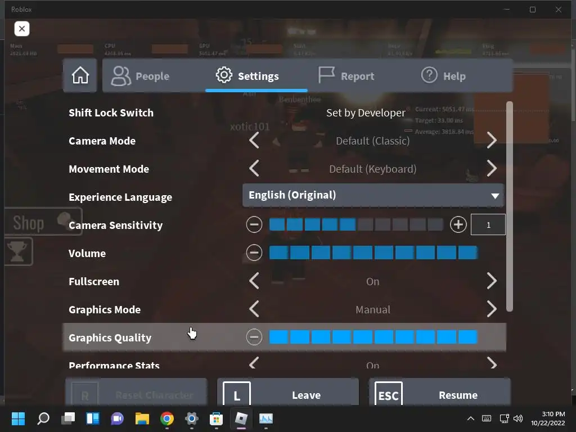Toggle Performance Stats with the right arrow
The height and width of the screenshot is (432, 576).
(x=492, y=363)
